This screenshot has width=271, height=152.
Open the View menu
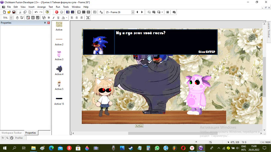coord(23,7)
